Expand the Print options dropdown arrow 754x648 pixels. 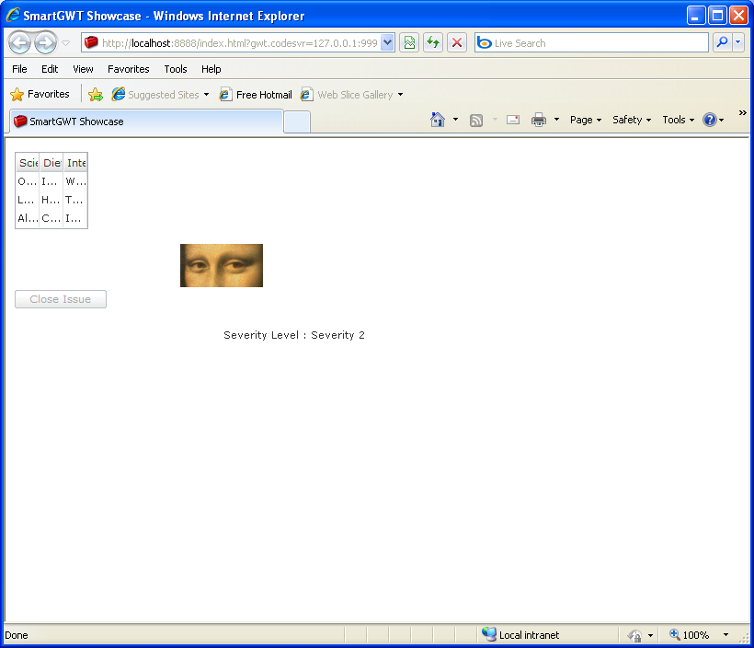(x=556, y=120)
